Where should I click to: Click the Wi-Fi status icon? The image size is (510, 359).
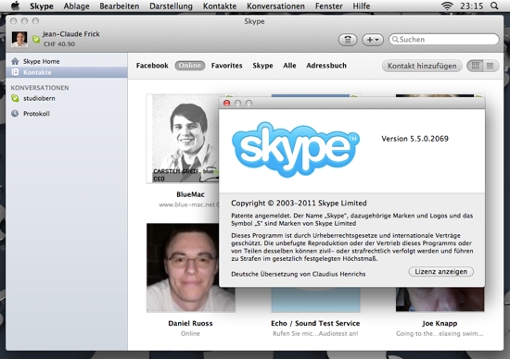tap(447, 6)
